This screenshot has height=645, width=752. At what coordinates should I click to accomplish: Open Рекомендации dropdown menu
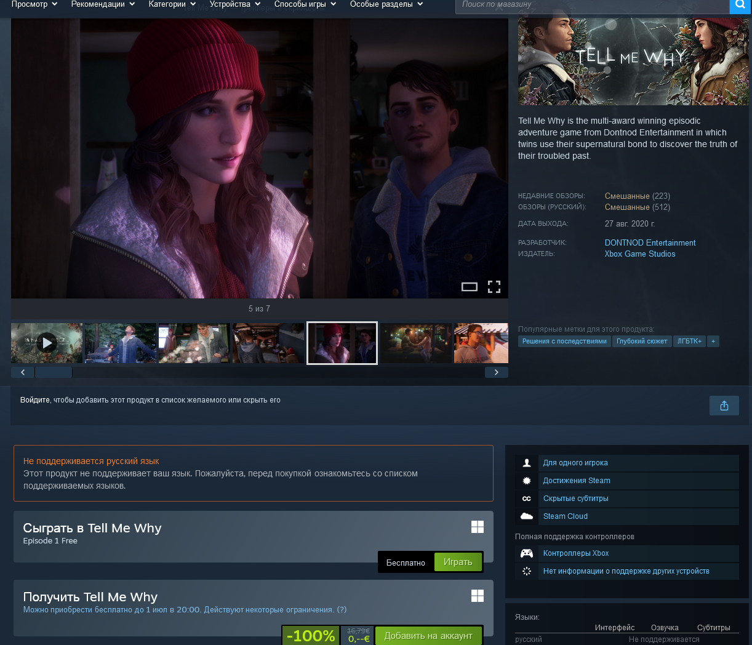pos(103,4)
